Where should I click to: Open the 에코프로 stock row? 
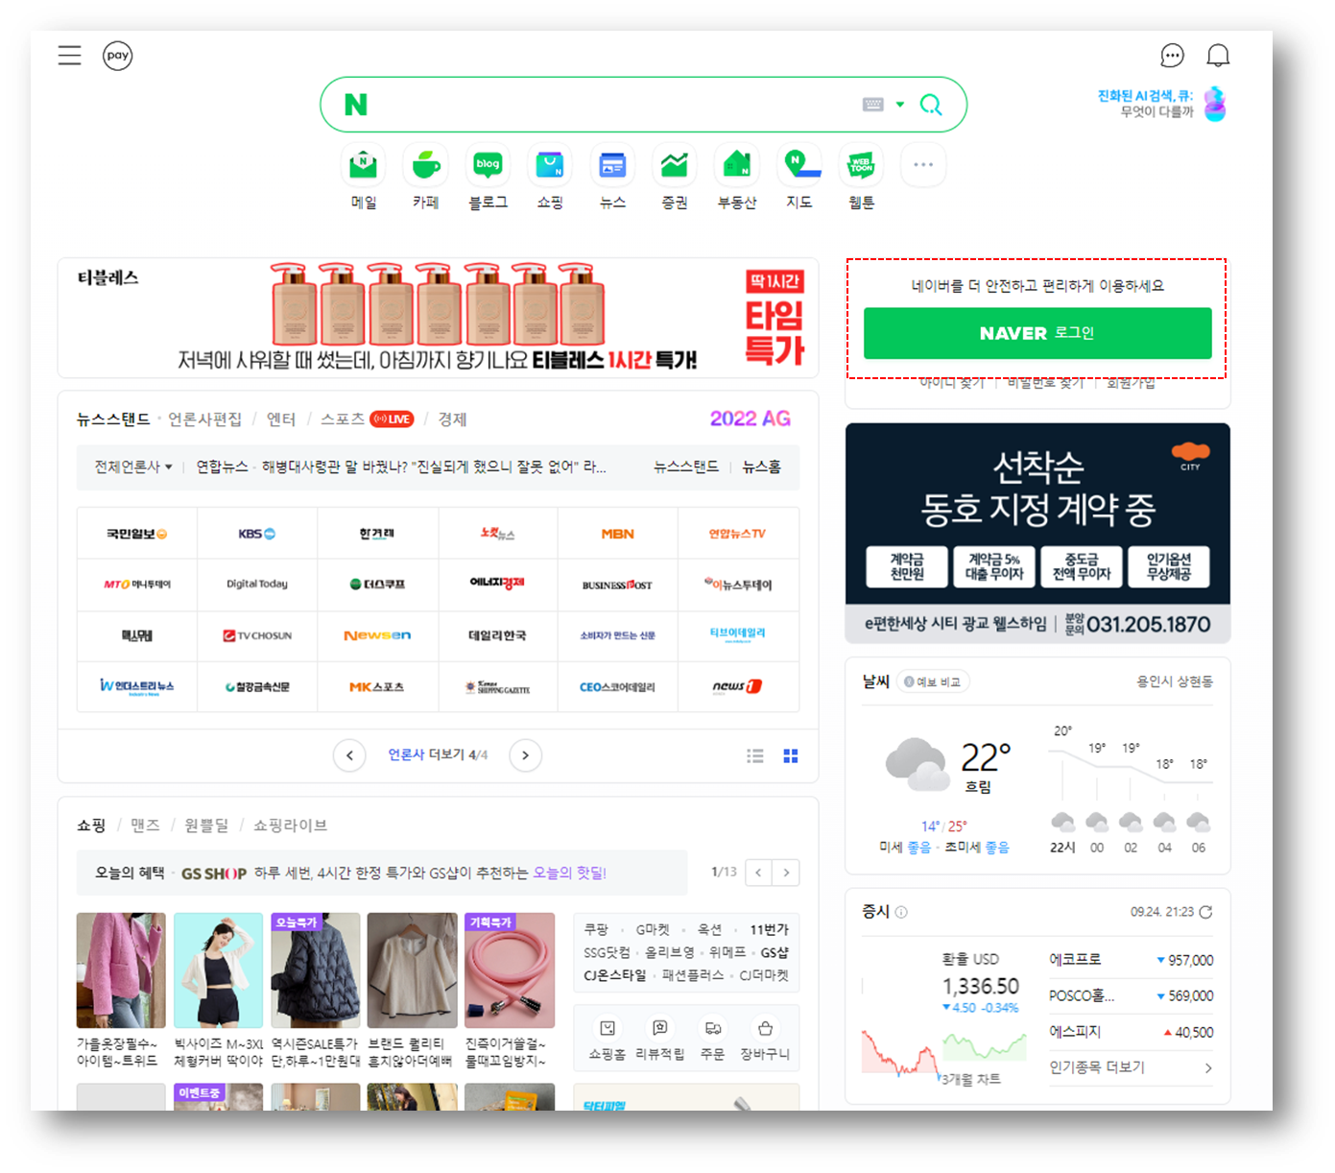click(x=1131, y=960)
